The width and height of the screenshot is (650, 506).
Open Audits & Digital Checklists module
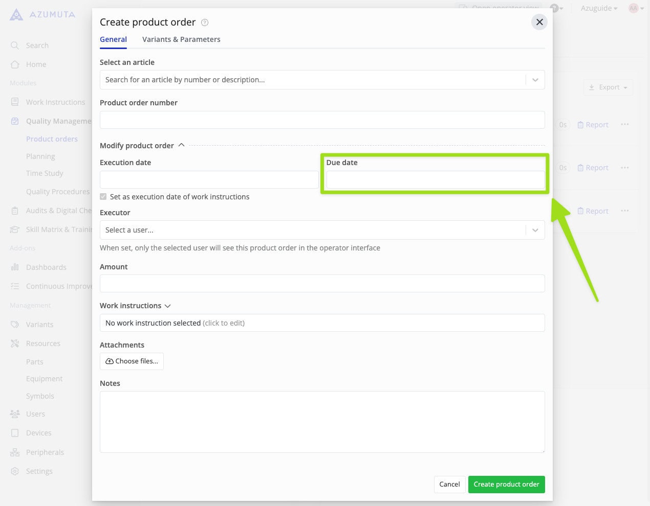(16, 210)
